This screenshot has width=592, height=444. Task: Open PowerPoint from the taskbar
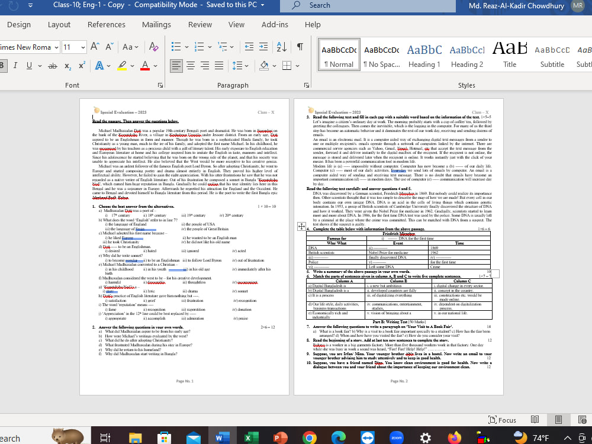click(x=280, y=437)
